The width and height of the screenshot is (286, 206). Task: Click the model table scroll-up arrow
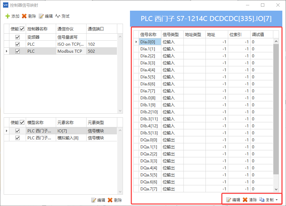(x=120, y=130)
